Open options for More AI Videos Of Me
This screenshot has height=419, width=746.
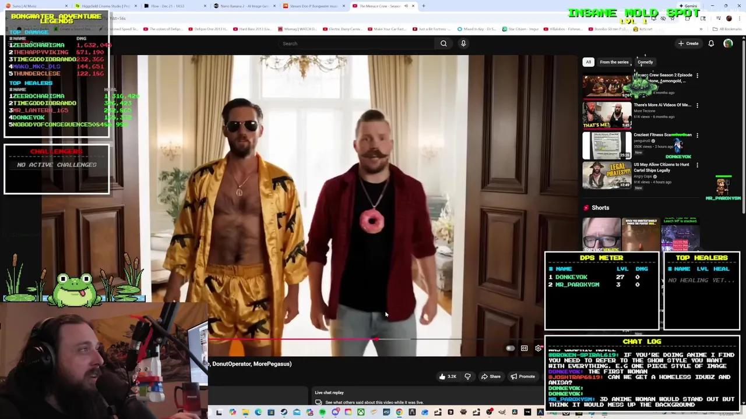tap(697, 105)
